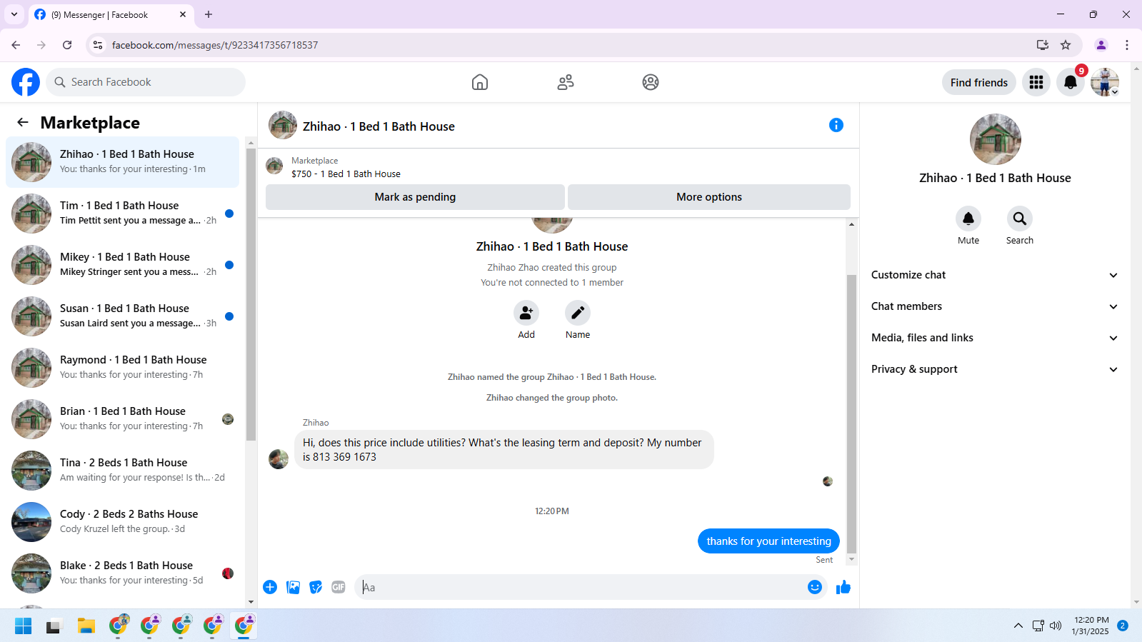The height and width of the screenshot is (642, 1142).
Task: Click the Facebook logo
Action: point(26,82)
